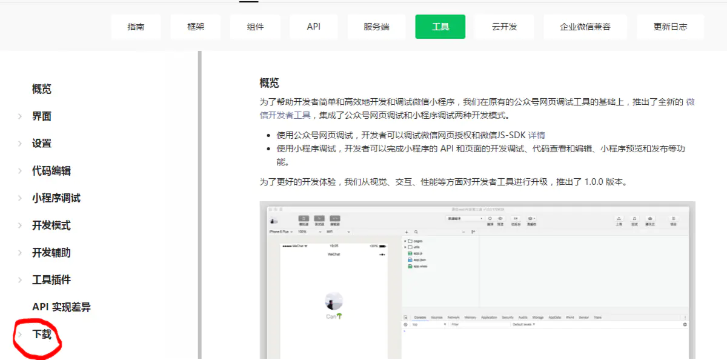The width and height of the screenshot is (727, 360).
Task: Select 小程序调试 in the sidebar
Action: click(x=56, y=198)
